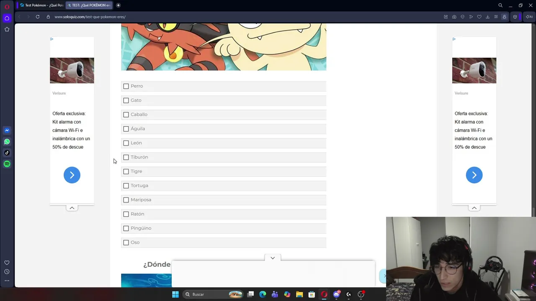
Task: Check the Tiburón option
Action: click(126, 157)
